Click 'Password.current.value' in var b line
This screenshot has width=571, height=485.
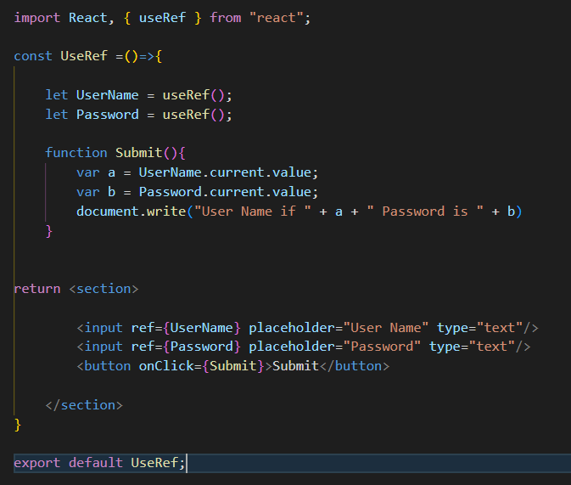point(225,192)
